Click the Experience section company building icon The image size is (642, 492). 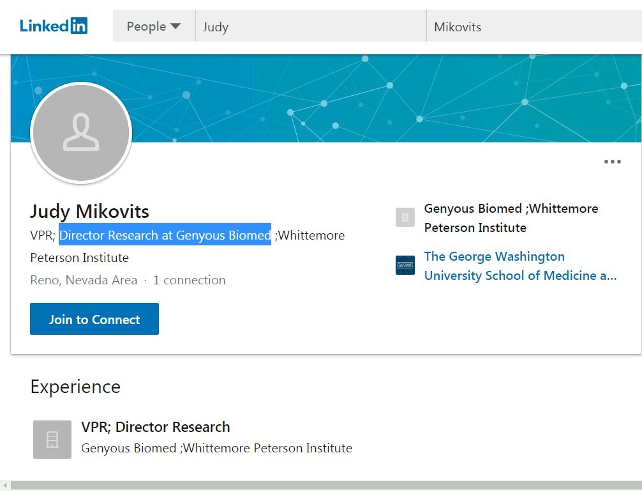pos(52,439)
